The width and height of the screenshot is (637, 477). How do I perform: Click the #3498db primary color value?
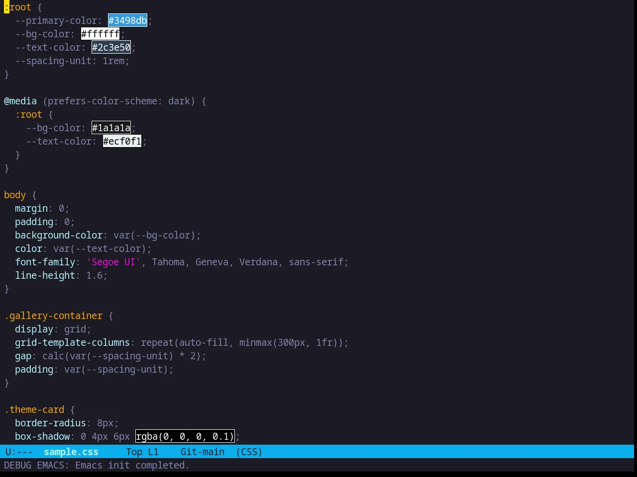[127, 20]
